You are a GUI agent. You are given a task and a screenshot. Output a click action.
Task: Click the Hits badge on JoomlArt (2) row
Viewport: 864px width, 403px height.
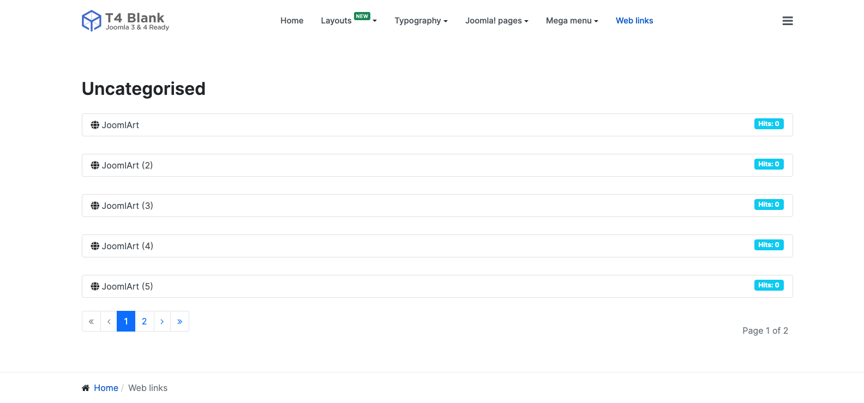tap(769, 164)
